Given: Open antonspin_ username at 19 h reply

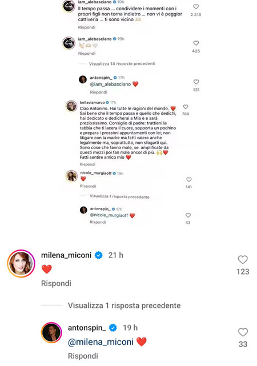Looking at the screenshot, I should click(x=87, y=328).
